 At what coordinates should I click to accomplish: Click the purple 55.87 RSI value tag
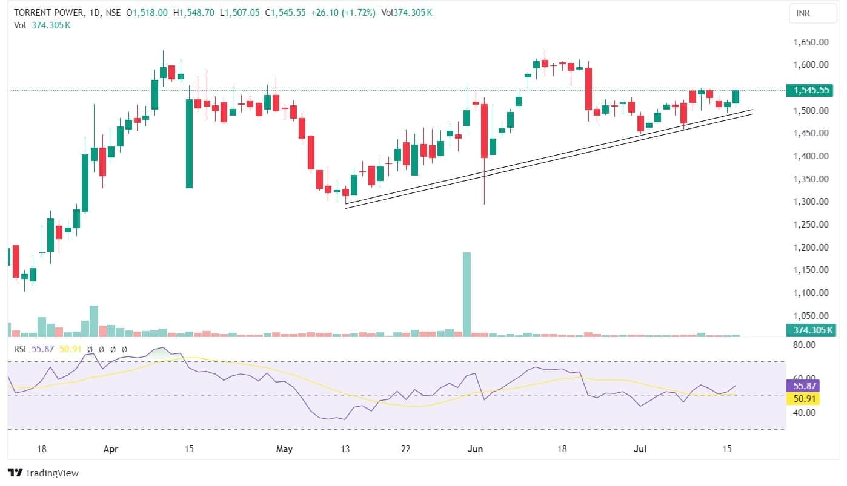(x=803, y=386)
